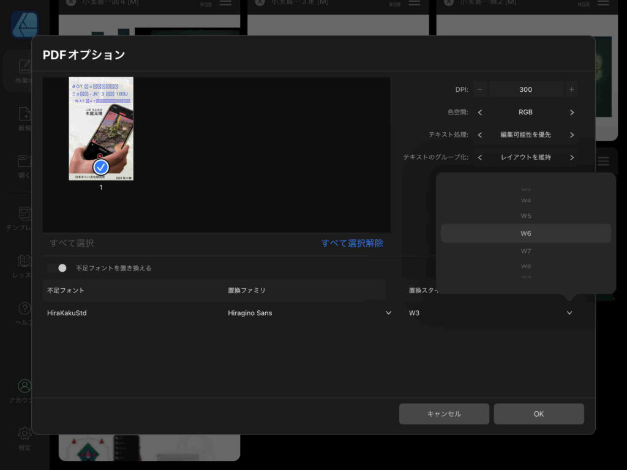627x470 pixels.
Task: Click the 不足フォント column header
Action: (66, 291)
